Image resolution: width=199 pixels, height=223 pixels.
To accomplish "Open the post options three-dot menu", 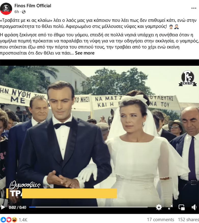I will pyautogui.click(x=194, y=8).
